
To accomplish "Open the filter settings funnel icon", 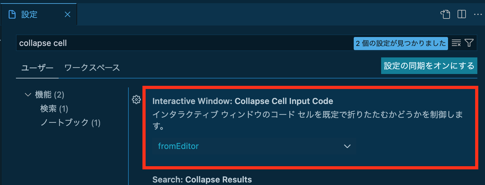I will tap(469, 43).
